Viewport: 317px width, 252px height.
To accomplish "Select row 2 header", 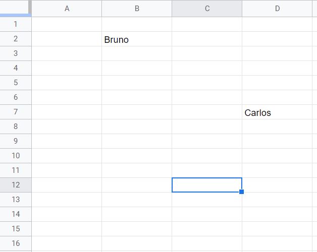I will [16, 39].
